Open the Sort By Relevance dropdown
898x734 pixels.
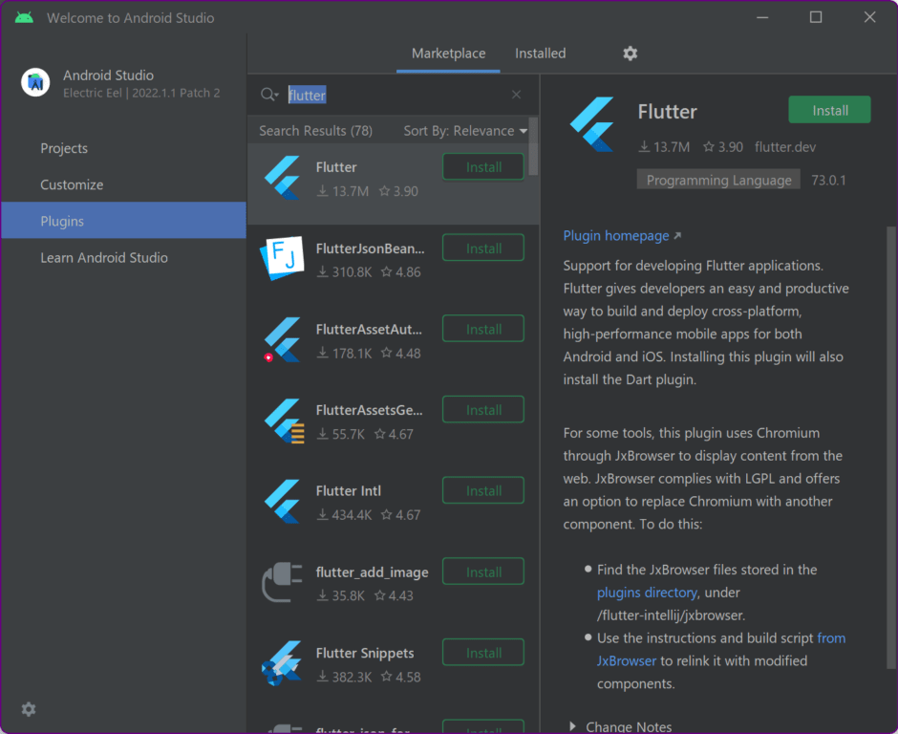pos(464,130)
